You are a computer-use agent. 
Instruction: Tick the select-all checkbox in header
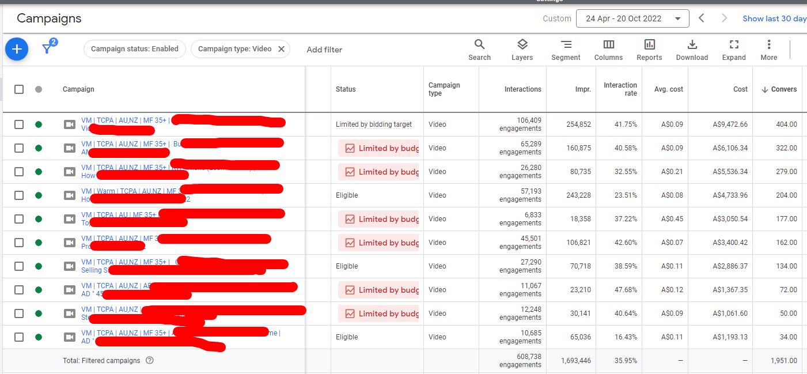point(19,89)
